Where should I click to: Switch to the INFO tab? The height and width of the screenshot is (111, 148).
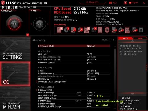click(140, 38)
